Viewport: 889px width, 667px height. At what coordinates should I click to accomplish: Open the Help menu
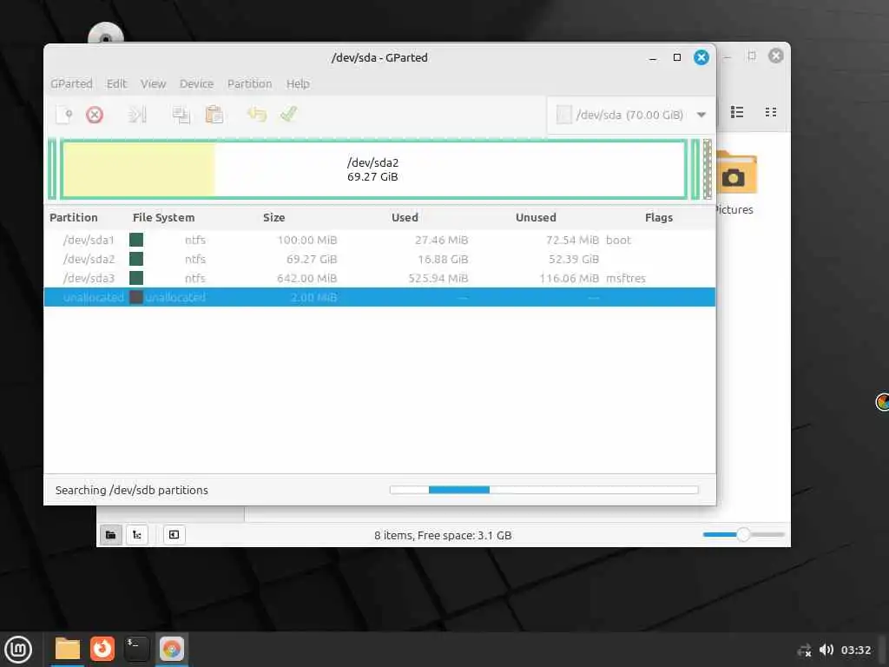(x=298, y=84)
